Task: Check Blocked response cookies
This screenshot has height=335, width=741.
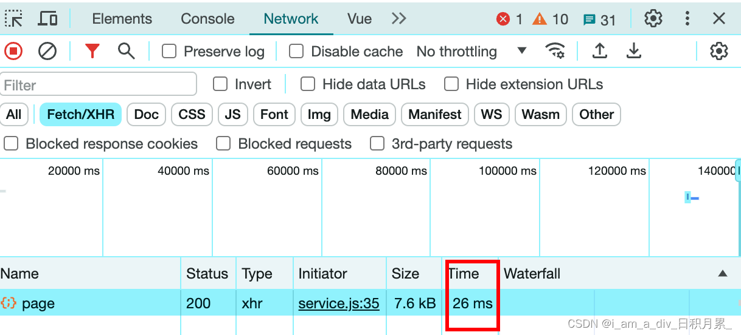Action: coord(11,144)
